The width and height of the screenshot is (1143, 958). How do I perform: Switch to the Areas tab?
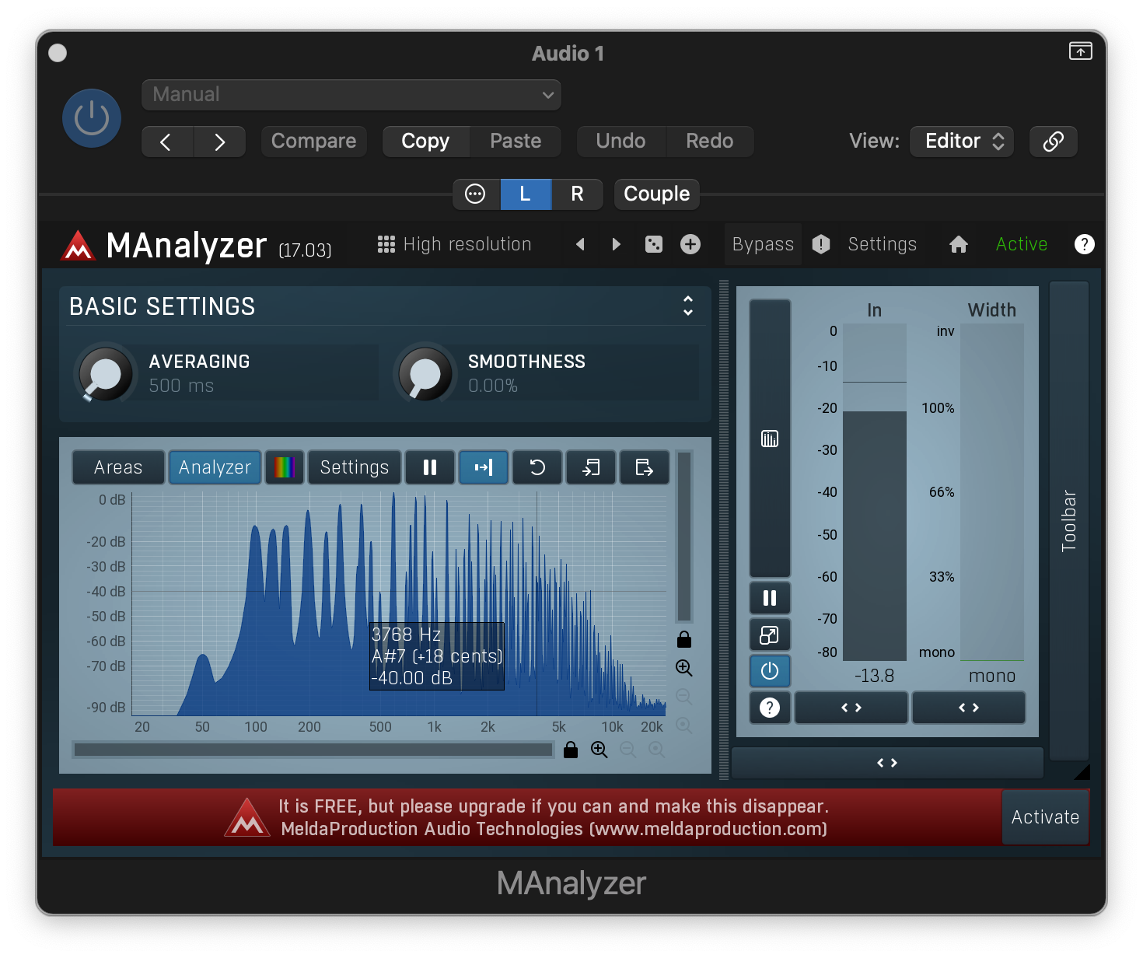[118, 467]
